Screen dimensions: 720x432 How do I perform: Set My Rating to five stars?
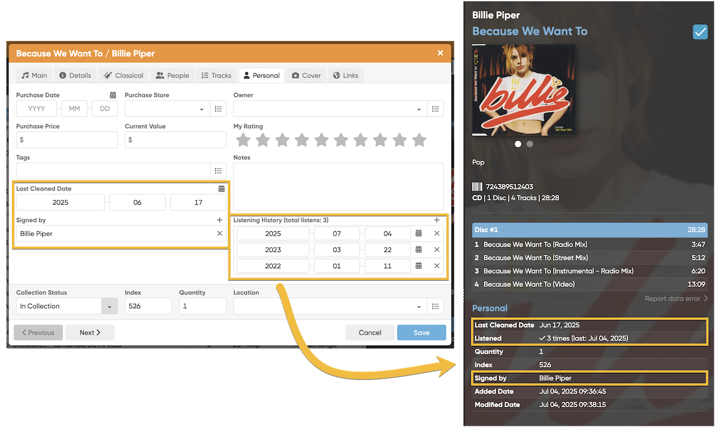(321, 140)
